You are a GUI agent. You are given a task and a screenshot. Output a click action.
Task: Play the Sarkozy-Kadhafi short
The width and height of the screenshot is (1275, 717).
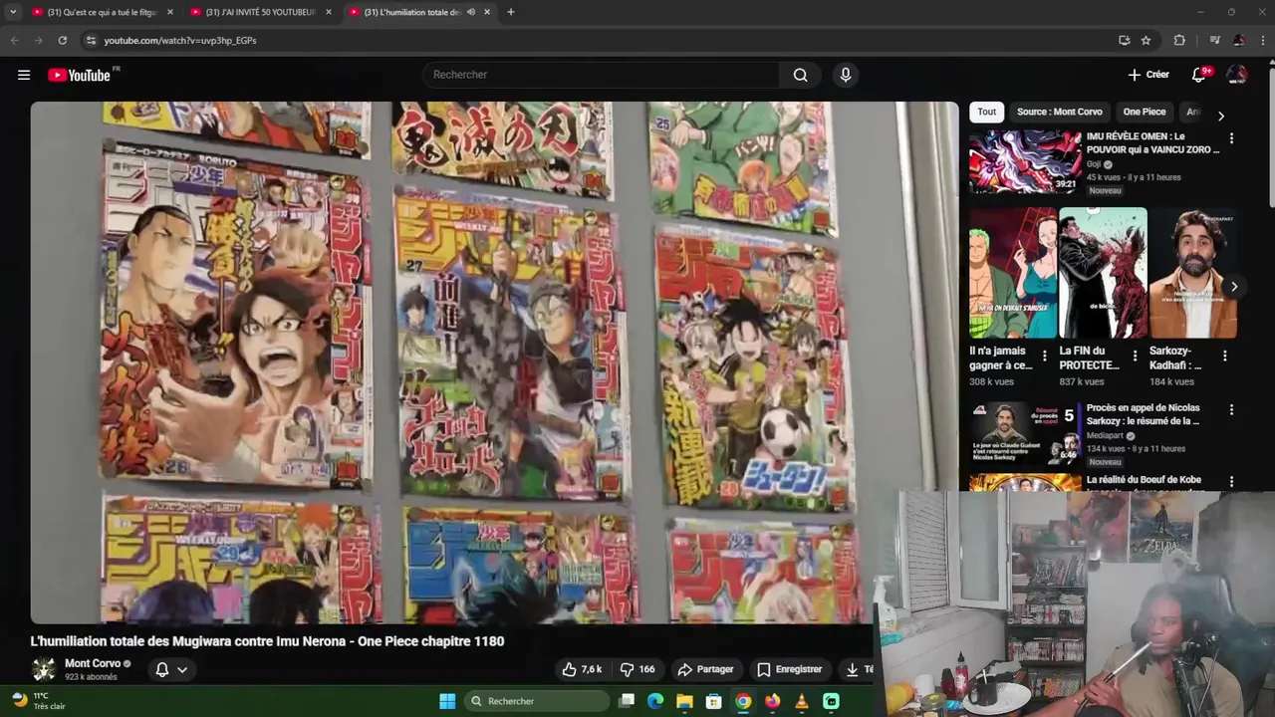[x=1192, y=273]
